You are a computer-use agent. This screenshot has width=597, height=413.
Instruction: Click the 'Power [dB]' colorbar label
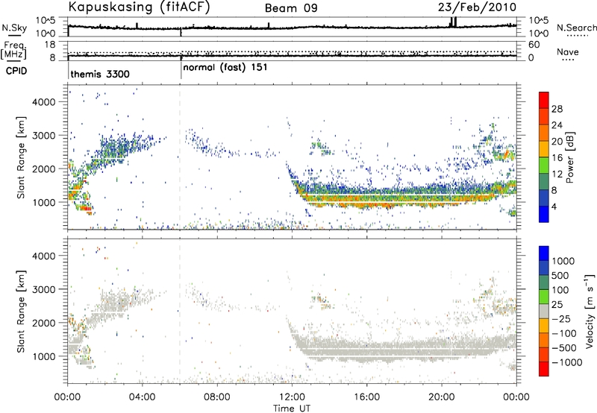(569, 157)
